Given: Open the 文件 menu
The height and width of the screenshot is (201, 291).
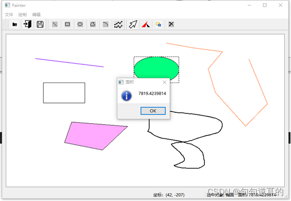Looking at the screenshot, I should click(9, 14).
